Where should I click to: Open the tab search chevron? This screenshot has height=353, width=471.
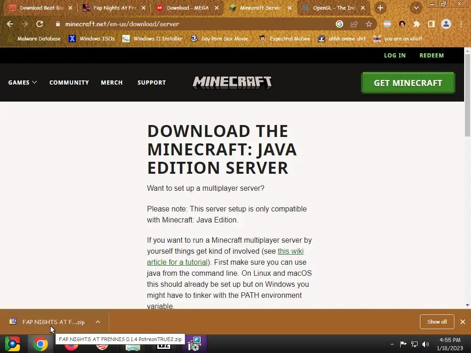[x=416, y=8]
